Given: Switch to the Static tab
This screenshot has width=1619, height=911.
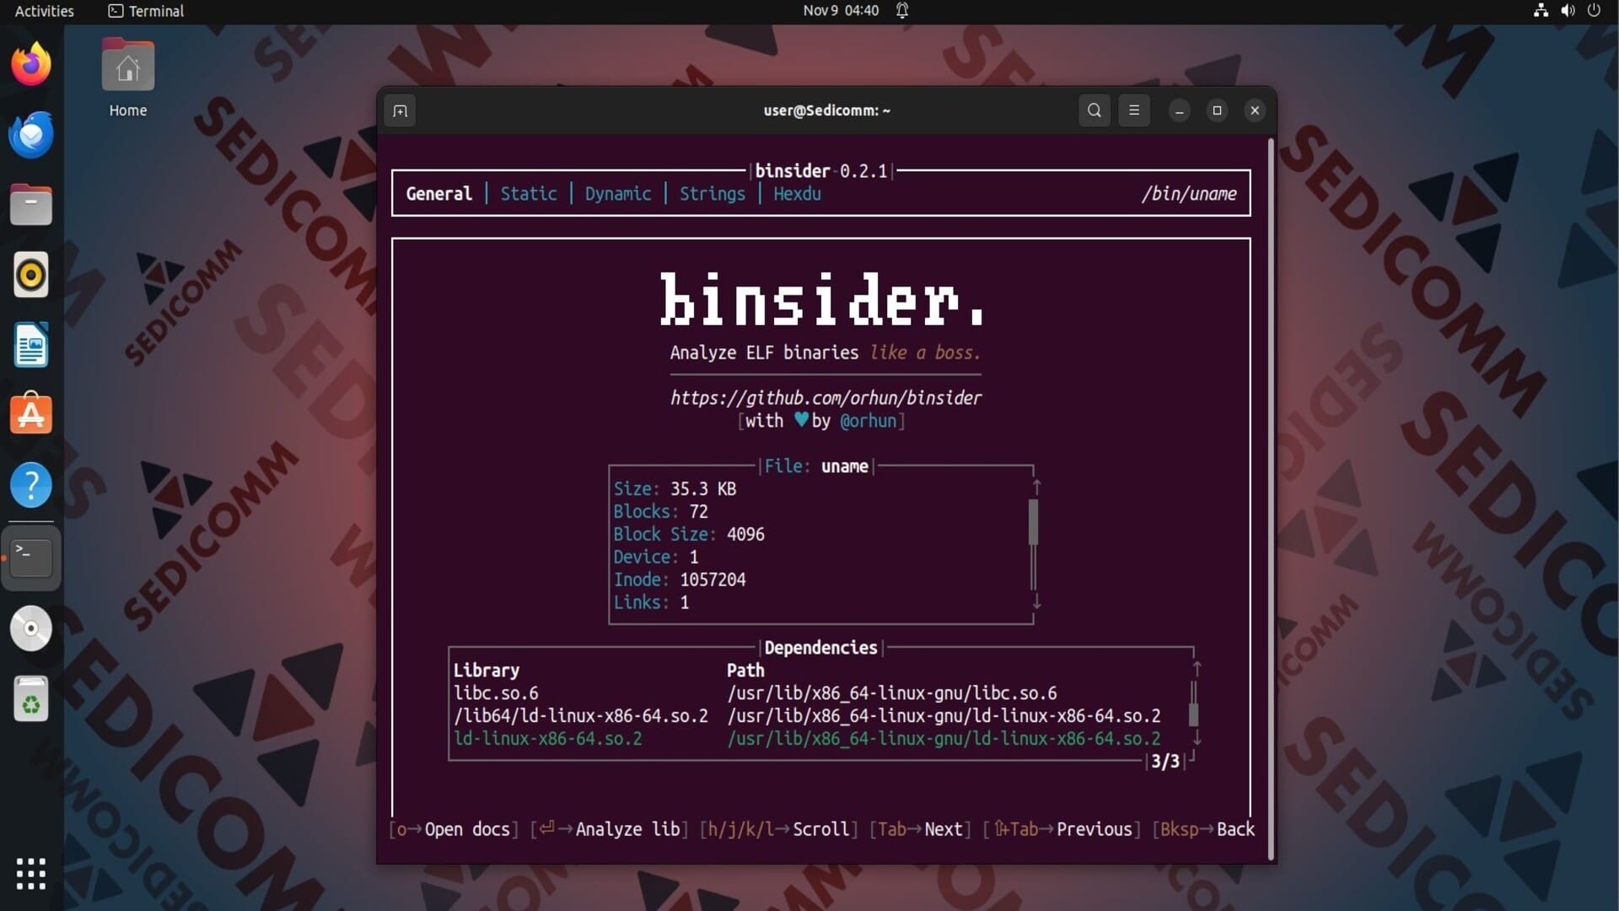Looking at the screenshot, I should [529, 194].
